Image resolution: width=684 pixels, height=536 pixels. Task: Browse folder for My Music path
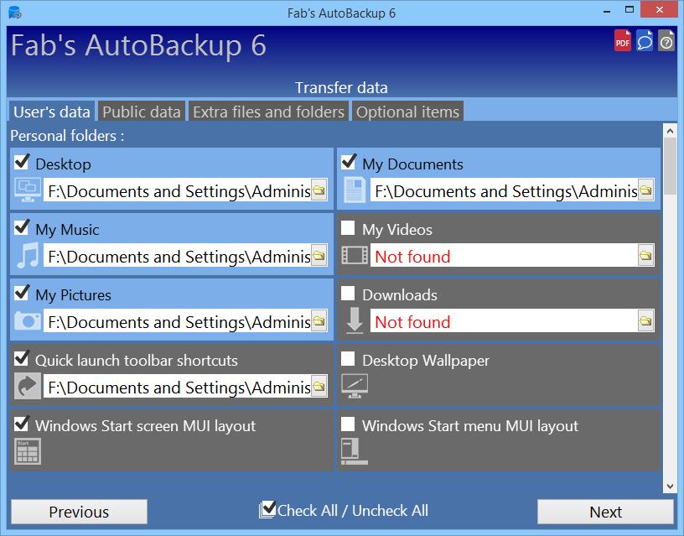click(x=319, y=255)
